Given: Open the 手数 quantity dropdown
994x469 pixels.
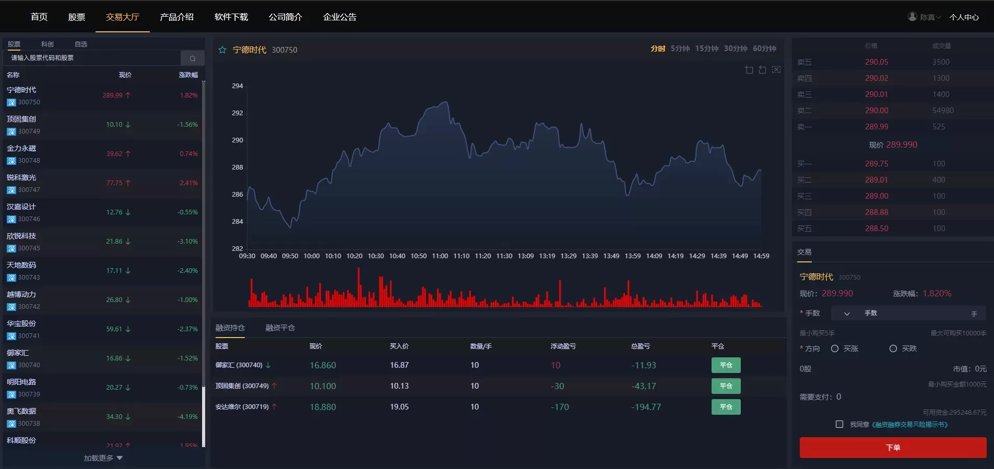Looking at the screenshot, I should click(847, 314).
